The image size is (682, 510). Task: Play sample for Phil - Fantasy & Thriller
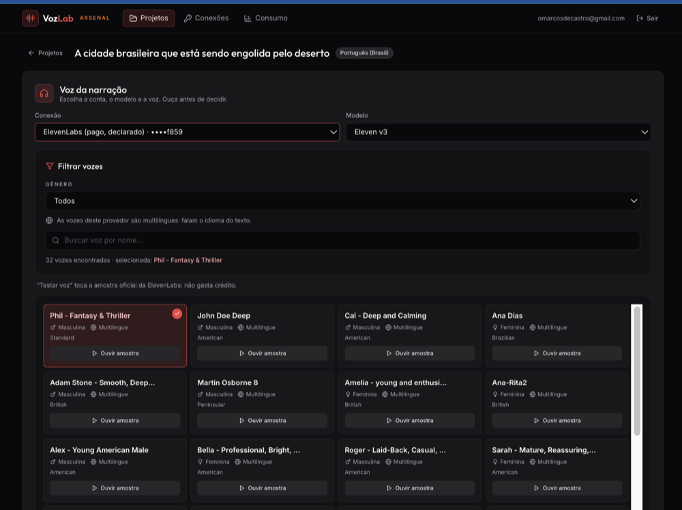click(115, 353)
